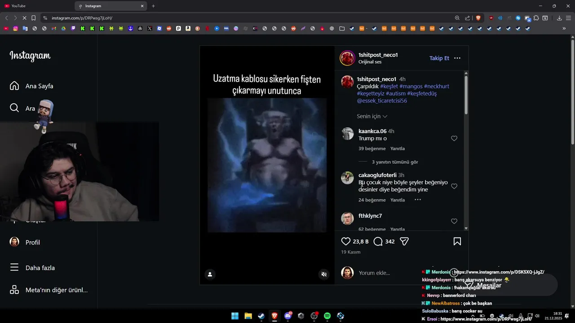
Task: Open the Twitch bookmark
Action: (73, 28)
